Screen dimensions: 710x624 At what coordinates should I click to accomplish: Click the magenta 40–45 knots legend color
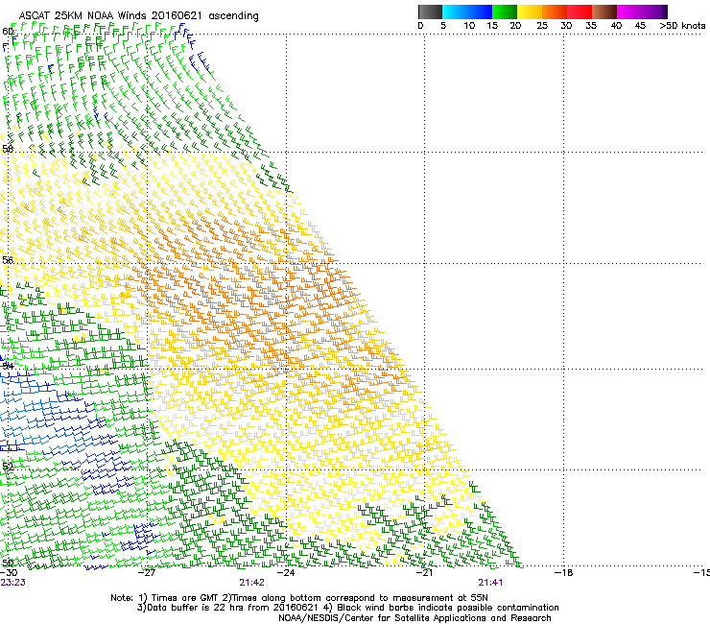(629, 12)
